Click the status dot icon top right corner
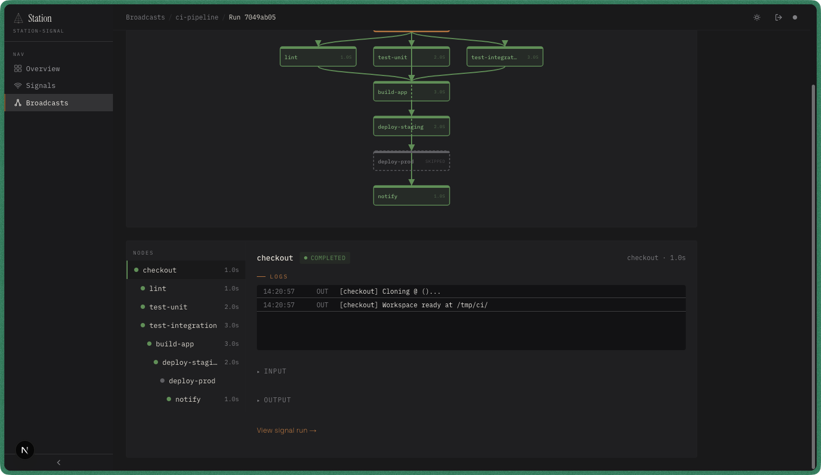This screenshot has width=821, height=475. 795,17
